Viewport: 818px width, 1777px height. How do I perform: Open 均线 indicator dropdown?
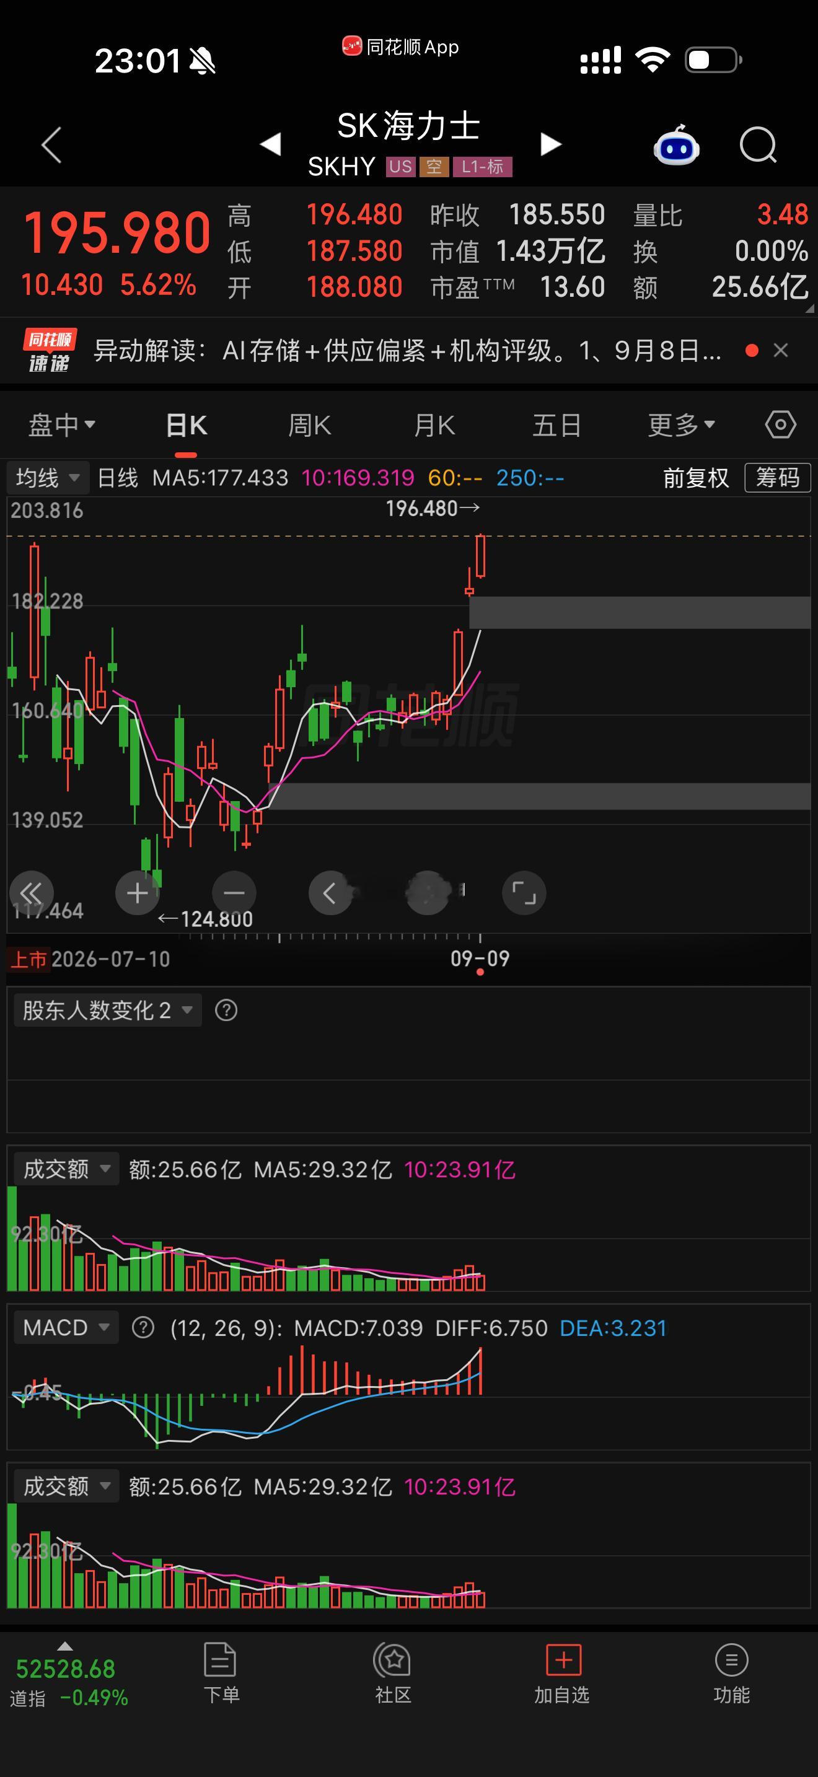48,477
